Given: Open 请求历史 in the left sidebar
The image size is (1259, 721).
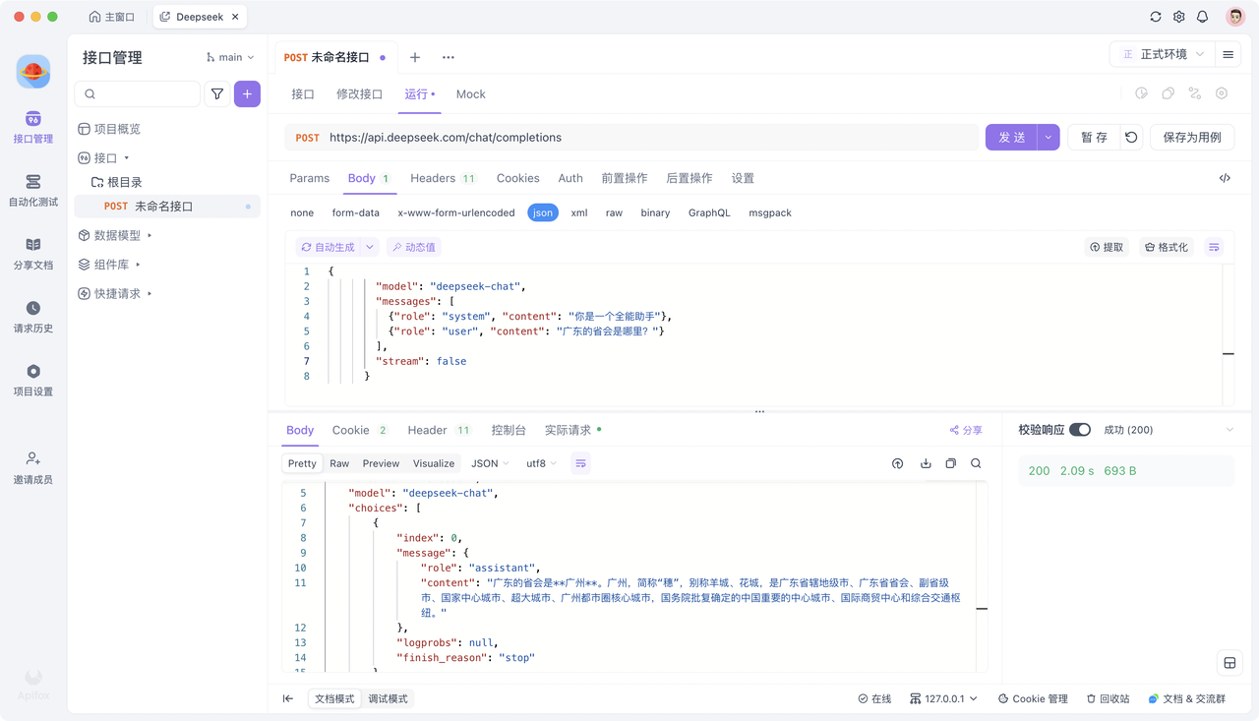Looking at the screenshot, I should 32,317.
